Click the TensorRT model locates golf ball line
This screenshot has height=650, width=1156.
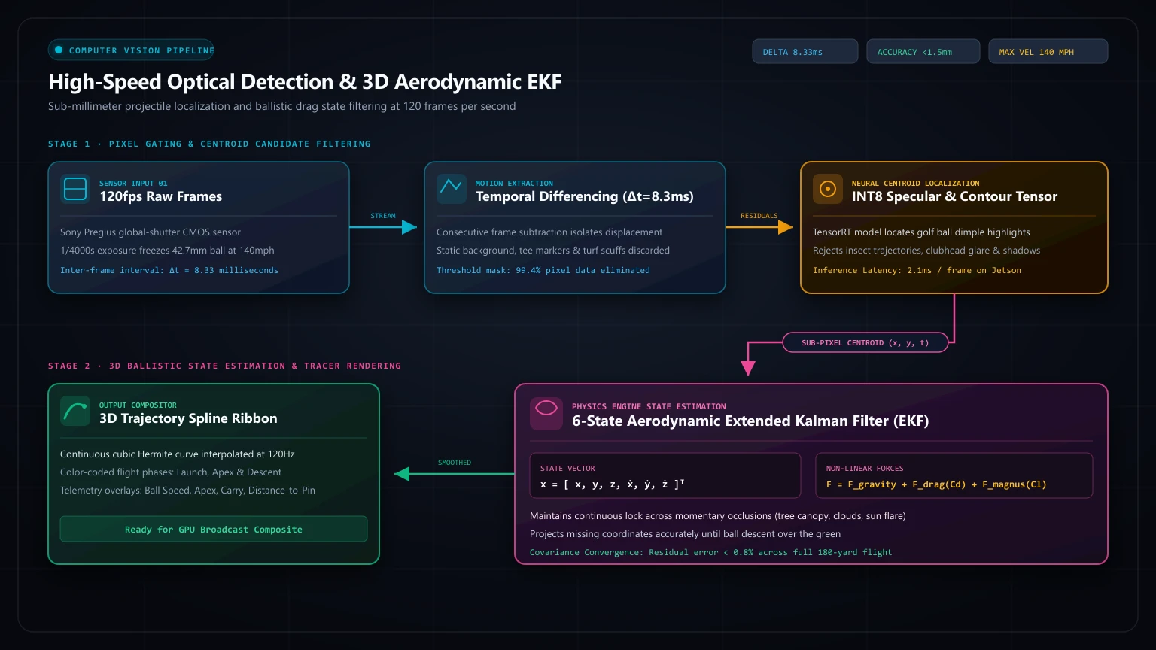pyautogui.click(x=921, y=232)
